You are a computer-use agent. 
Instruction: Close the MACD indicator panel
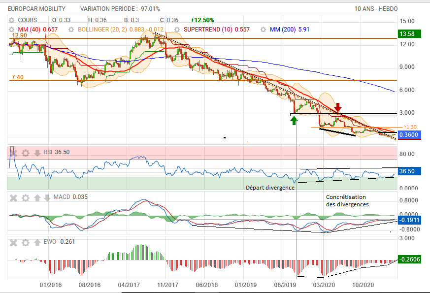tap(14, 197)
